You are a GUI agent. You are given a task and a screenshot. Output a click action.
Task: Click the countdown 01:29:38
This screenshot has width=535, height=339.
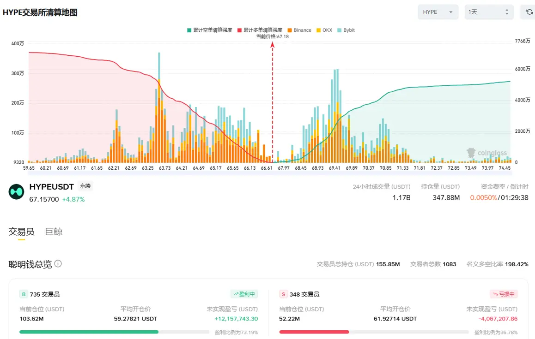515,197
